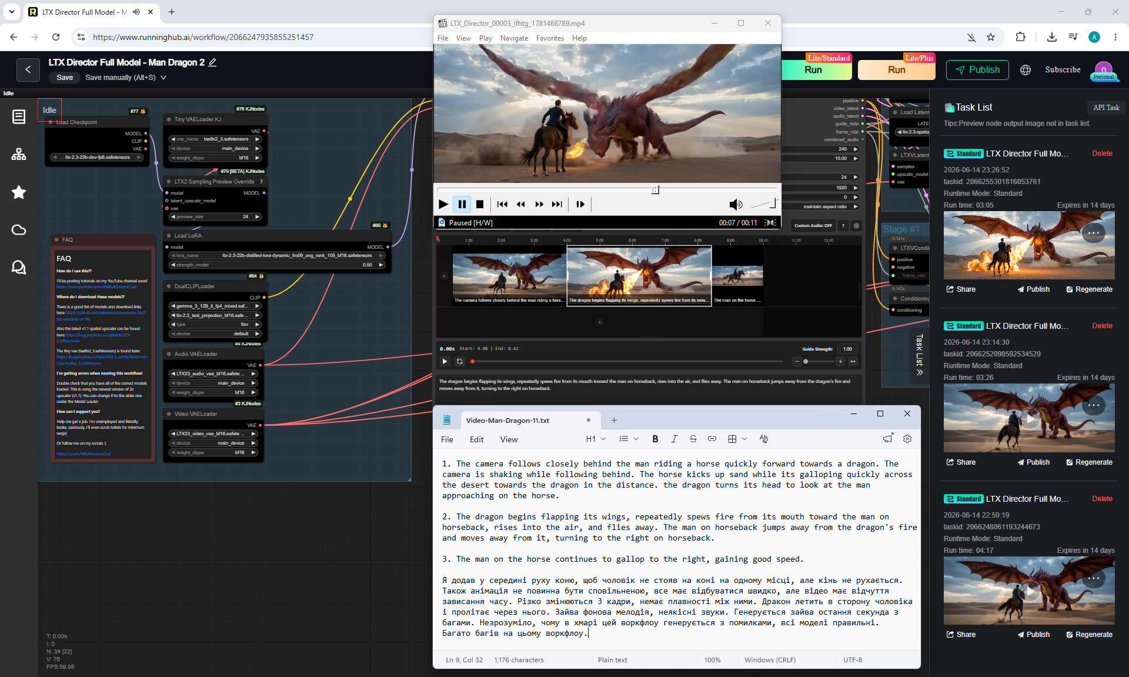Go back using the RunningHub back arrow
Screen dimensions: 1129x677
click(28, 70)
